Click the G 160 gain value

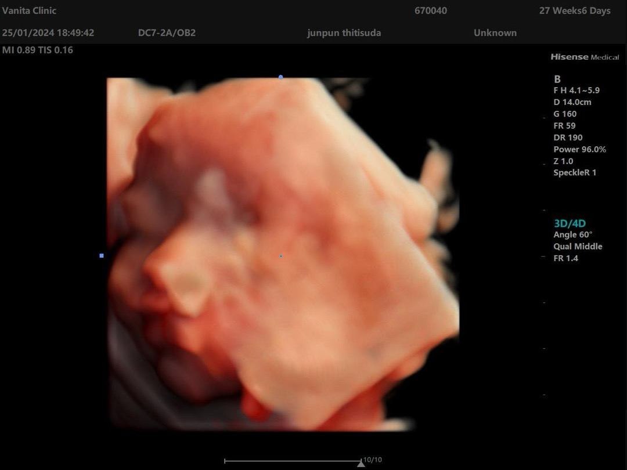coord(565,114)
